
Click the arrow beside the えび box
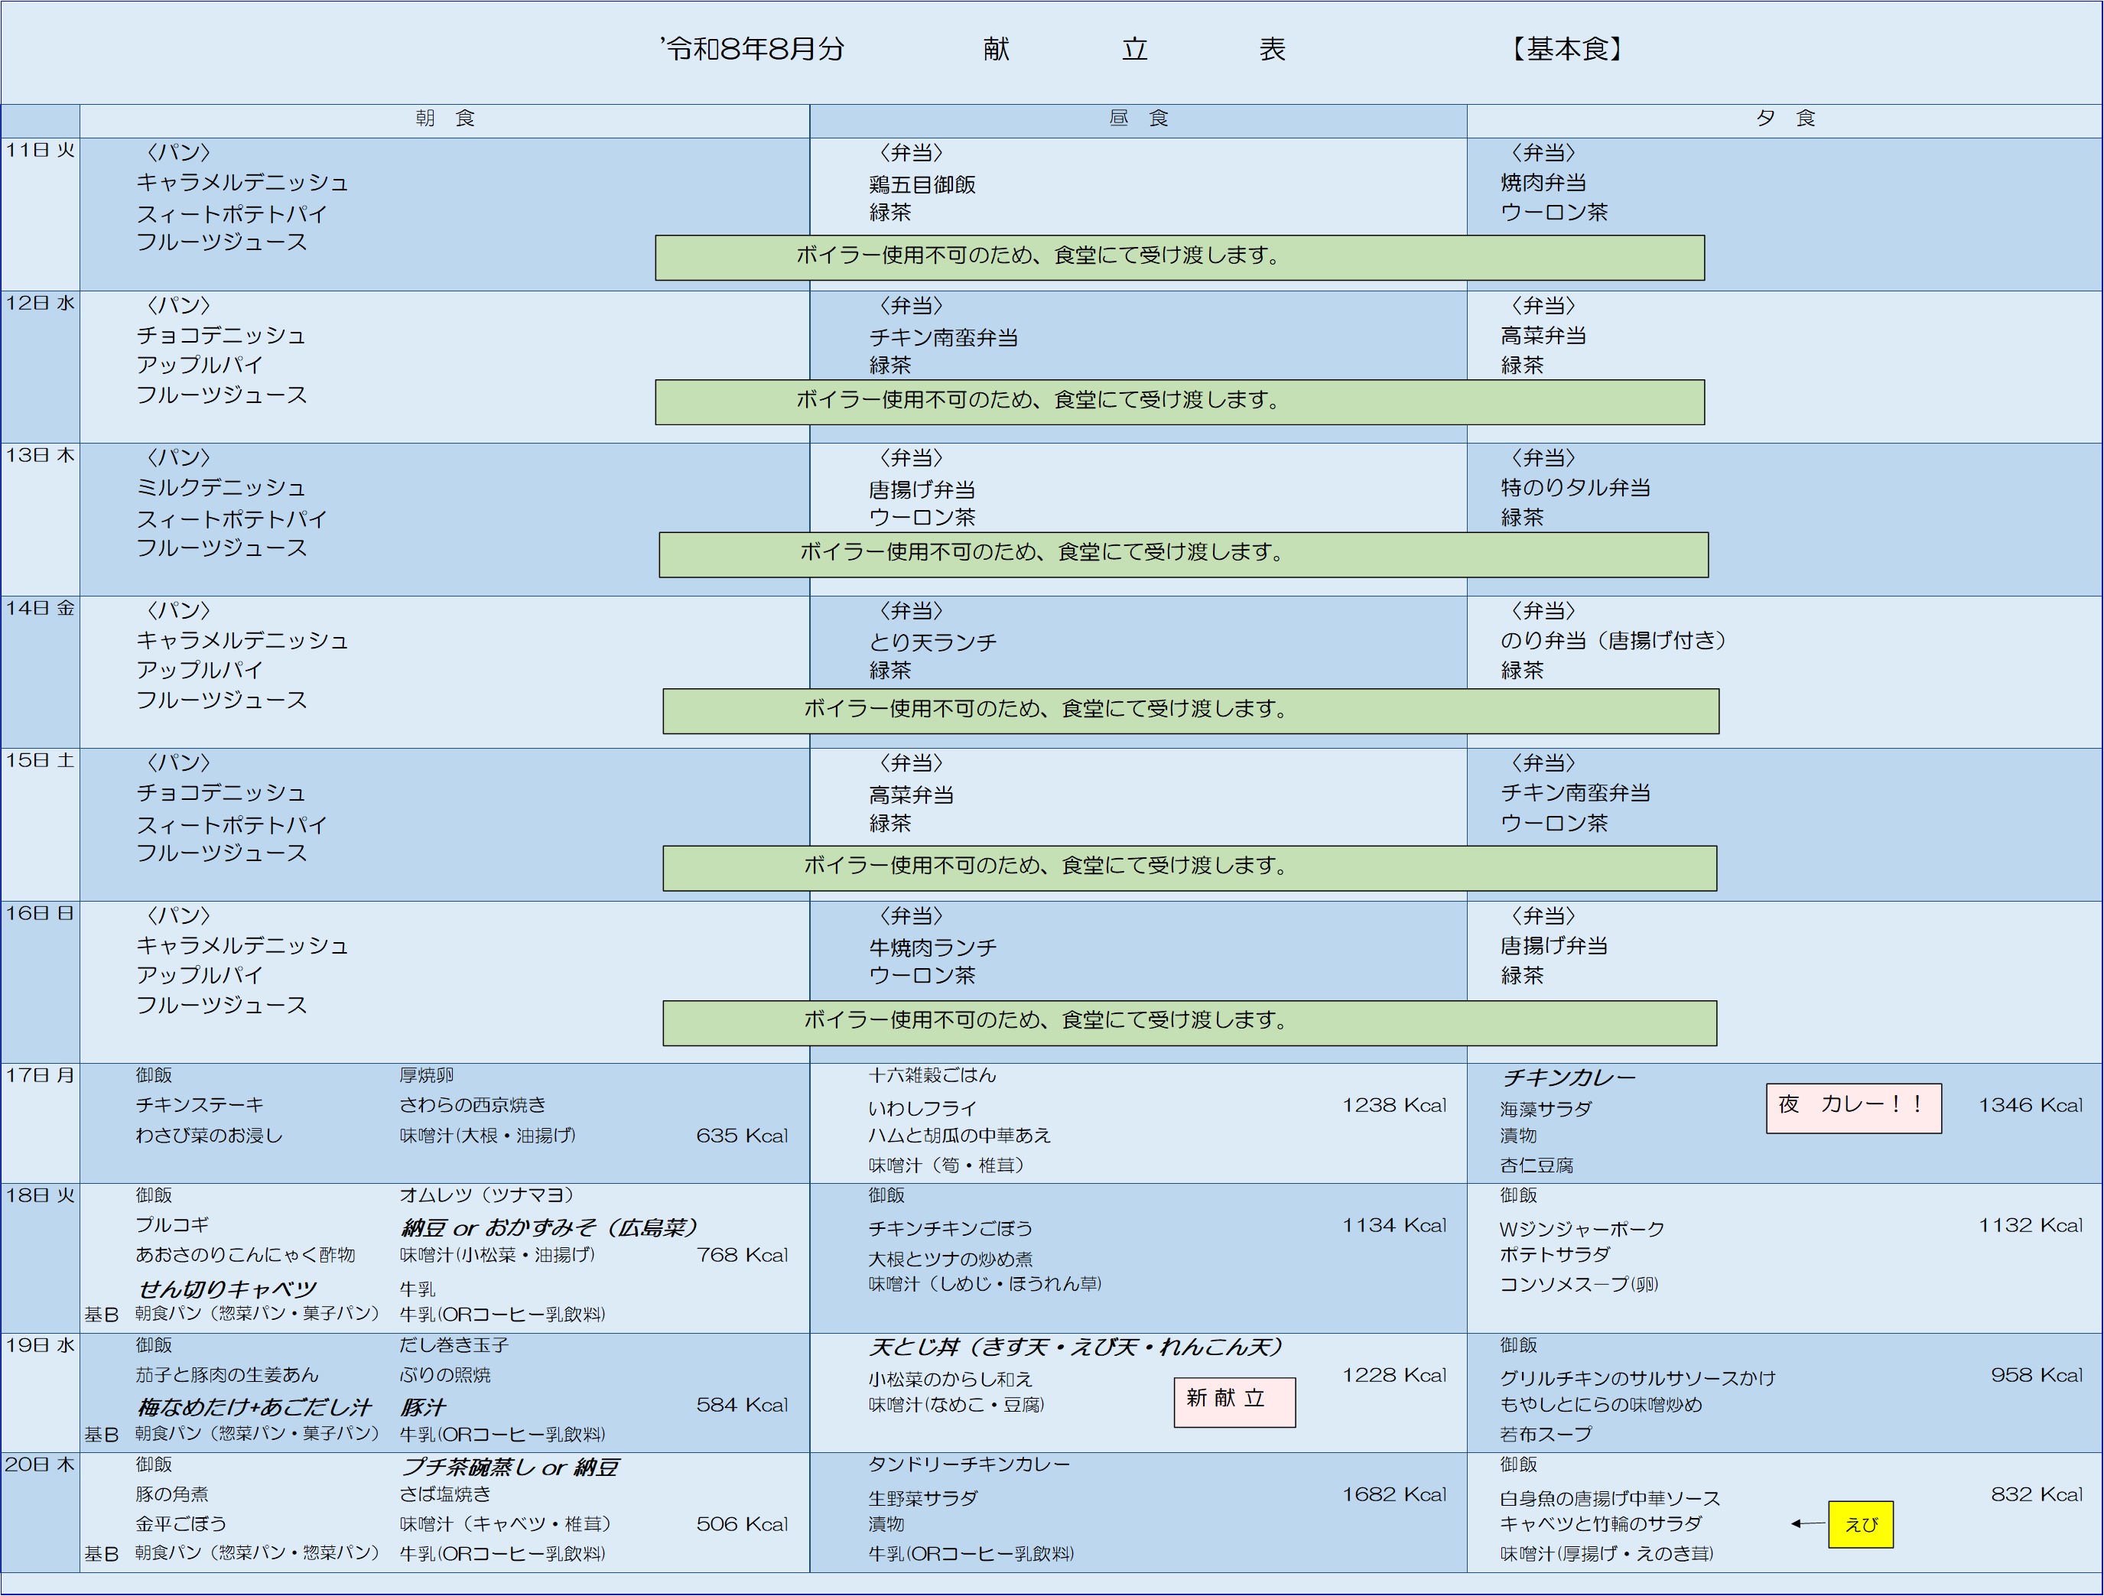1807,1523
